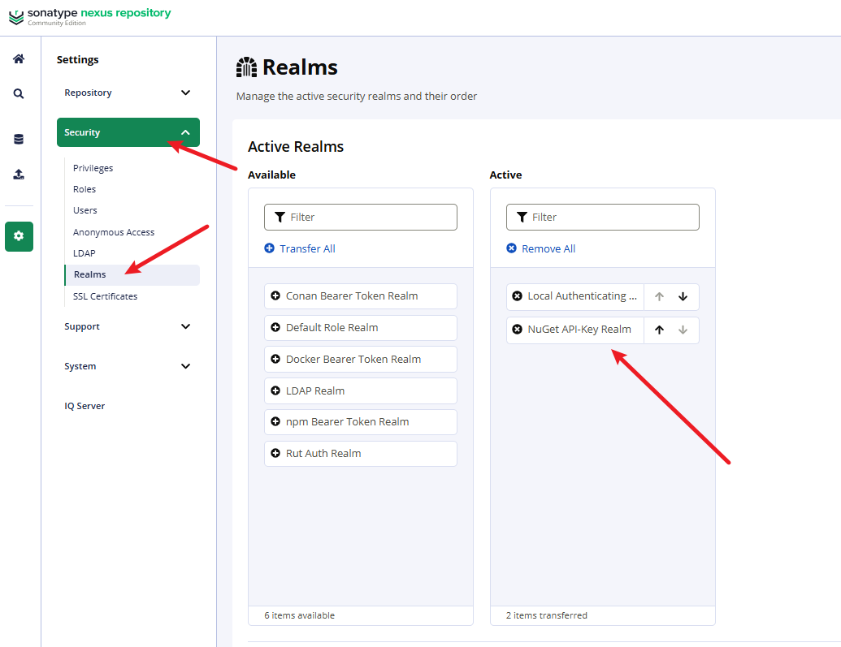Click Remove All link
Image resolution: width=841 pixels, height=647 pixels.
pos(540,248)
